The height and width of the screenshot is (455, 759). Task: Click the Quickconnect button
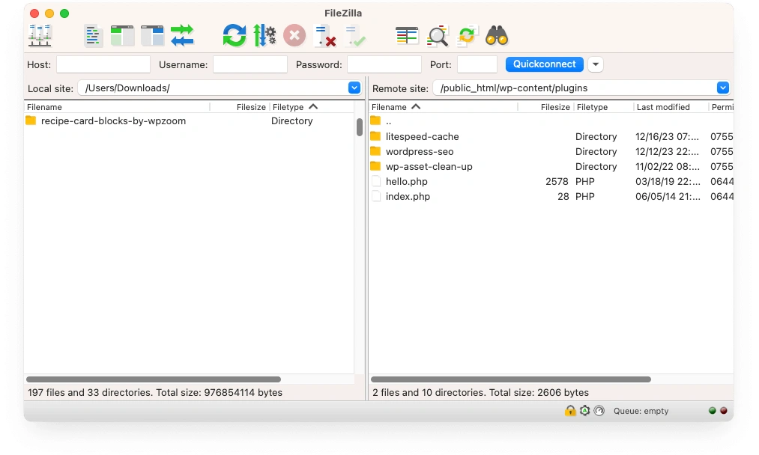coord(544,64)
